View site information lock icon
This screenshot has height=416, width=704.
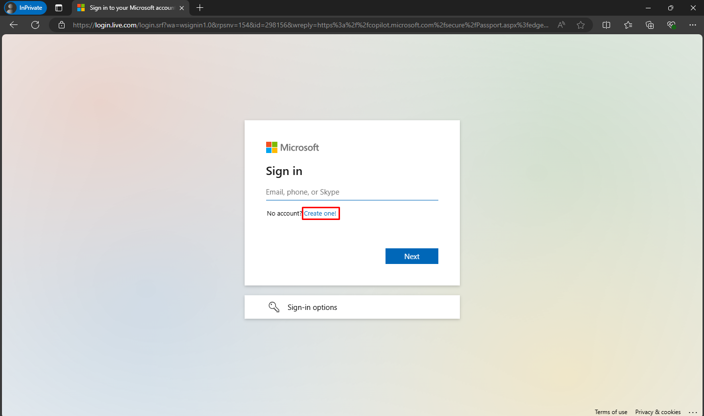pos(62,25)
